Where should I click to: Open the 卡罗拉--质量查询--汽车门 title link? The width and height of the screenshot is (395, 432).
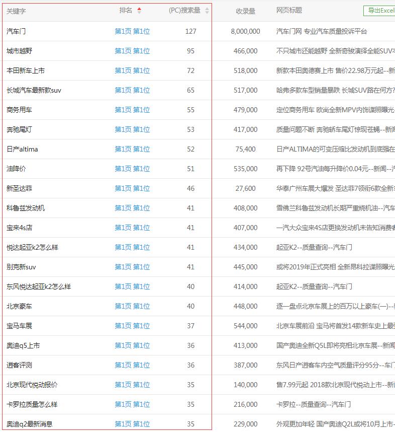click(314, 404)
